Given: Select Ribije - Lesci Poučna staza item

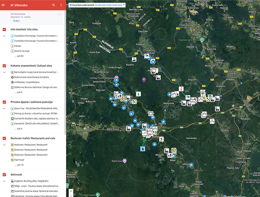Looking at the screenshot, I should click(35, 186).
